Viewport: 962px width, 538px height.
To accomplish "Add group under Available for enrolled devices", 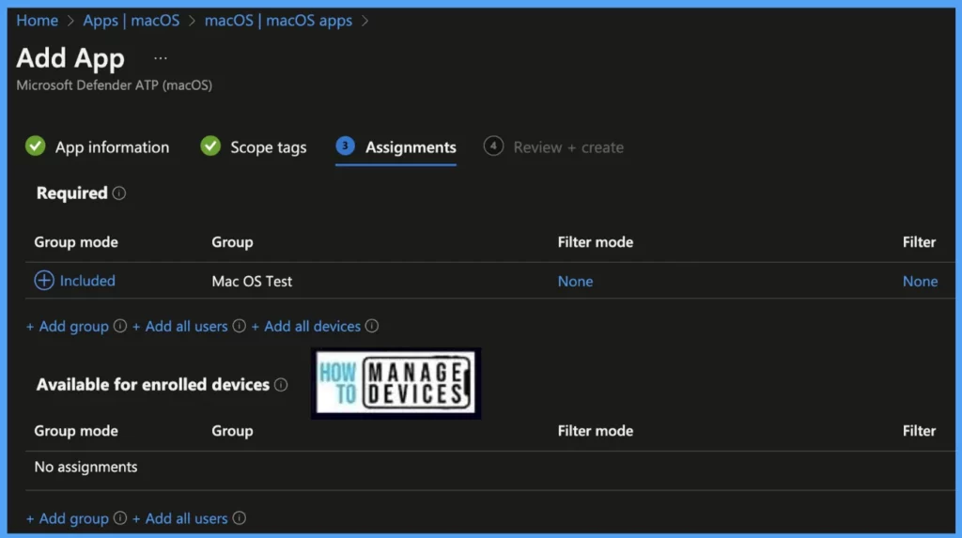I will pyautogui.click(x=68, y=518).
